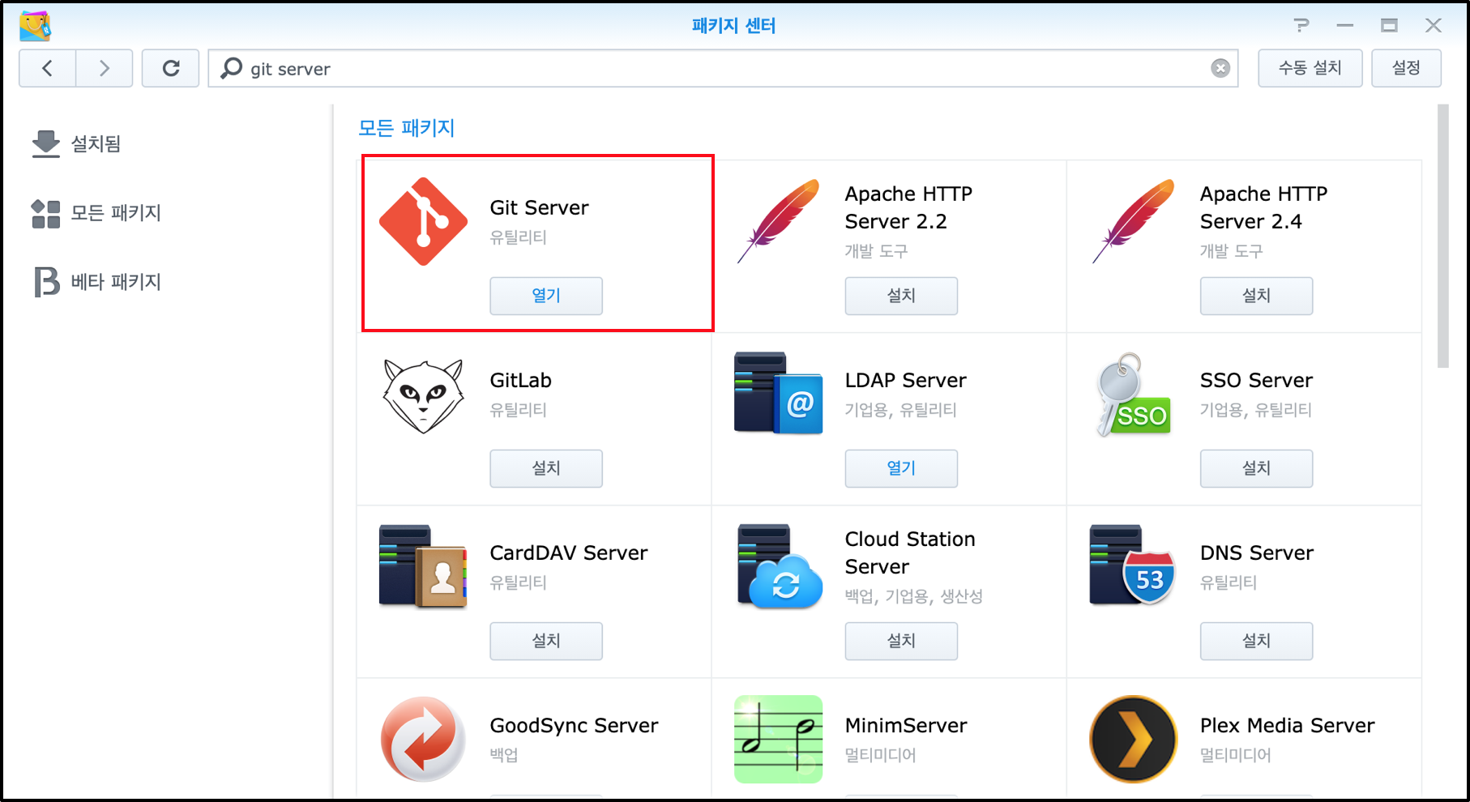Screen dimensions: 1470x802
Task: Click the MinimServer music icon
Action: tap(778, 739)
